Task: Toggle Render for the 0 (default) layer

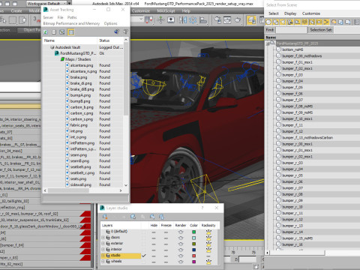Action: pos(181,232)
